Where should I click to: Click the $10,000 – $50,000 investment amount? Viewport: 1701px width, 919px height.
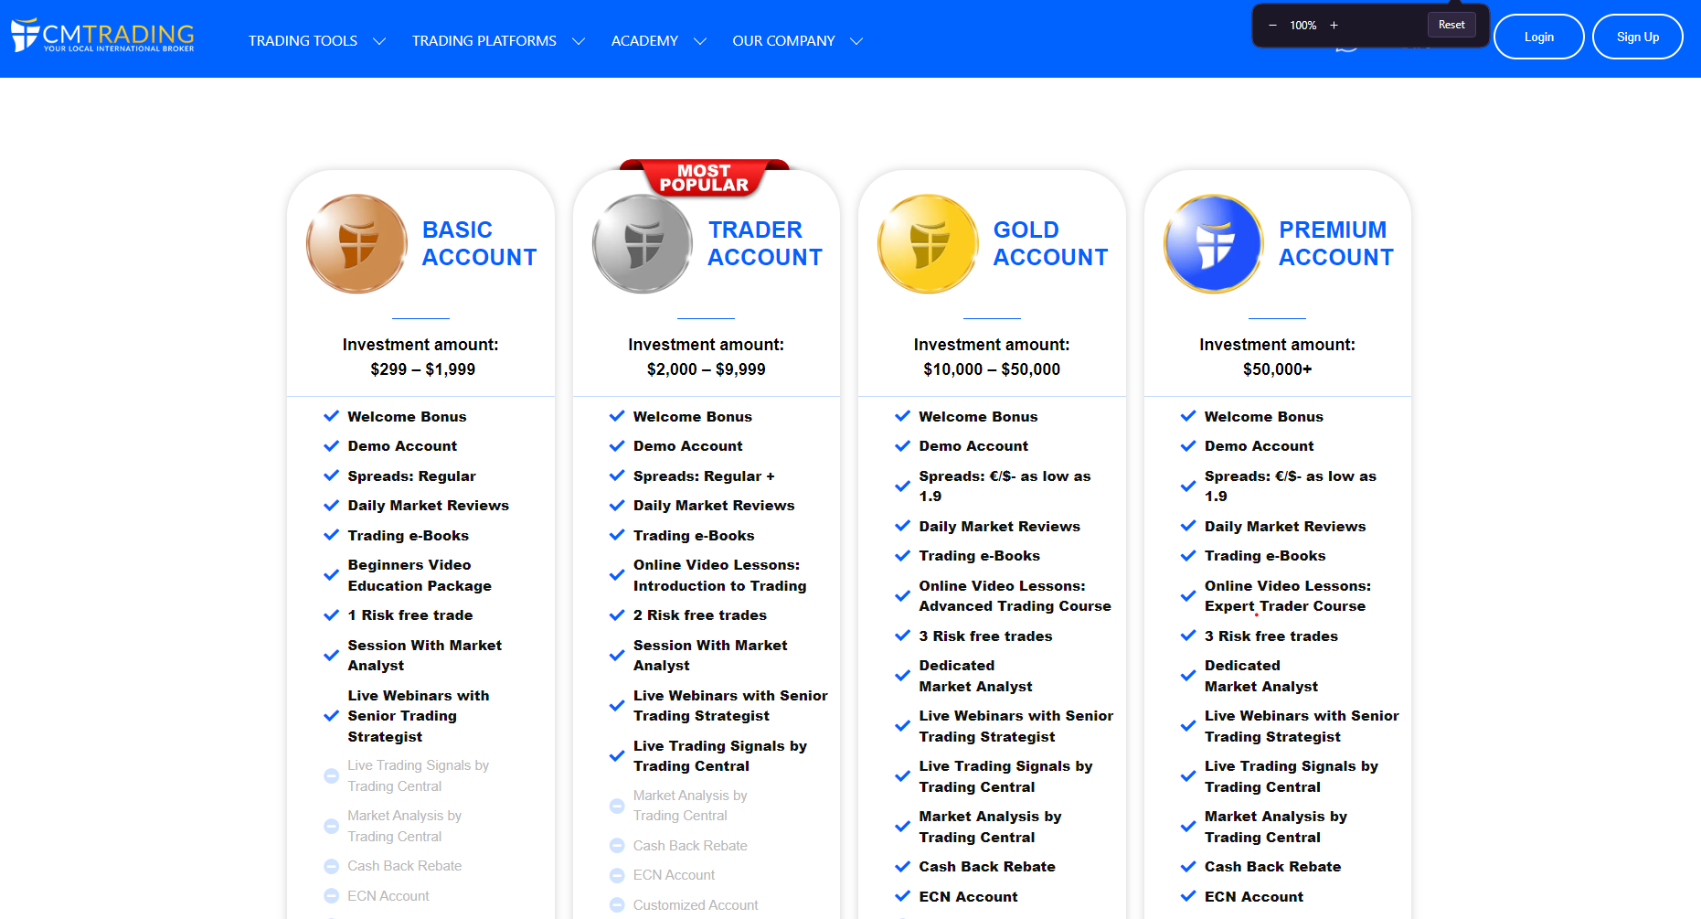click(992, 369)
